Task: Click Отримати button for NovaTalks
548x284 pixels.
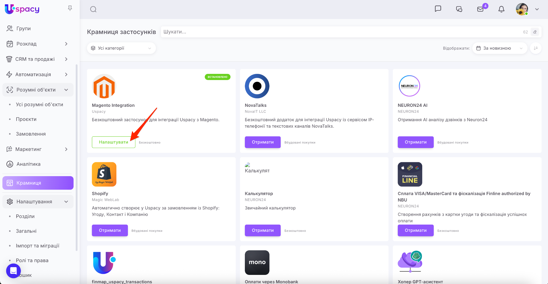Action: tap(262, 142)
